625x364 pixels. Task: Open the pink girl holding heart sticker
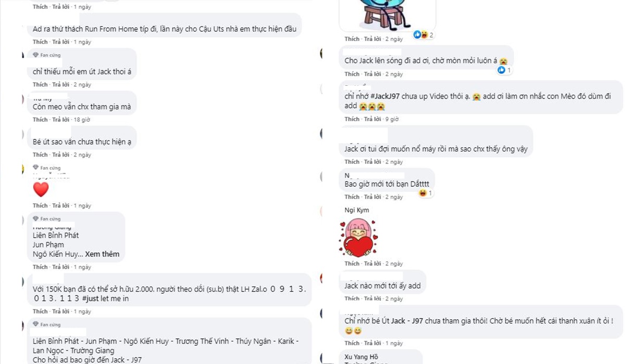pos(358,237)
